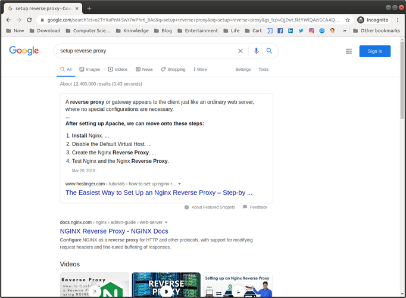The image size is (406, 298).
Task: Click the blue search magnifier icon
Action: tap(269, 51)
